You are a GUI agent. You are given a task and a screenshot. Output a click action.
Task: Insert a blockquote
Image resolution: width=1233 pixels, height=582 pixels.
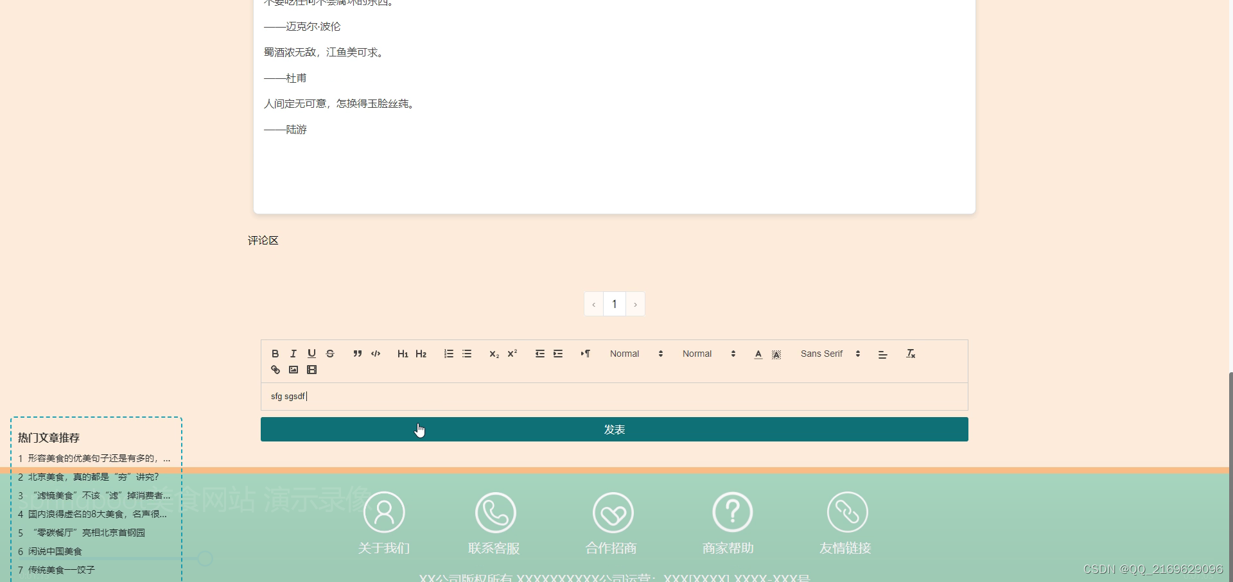pos(358,354)
